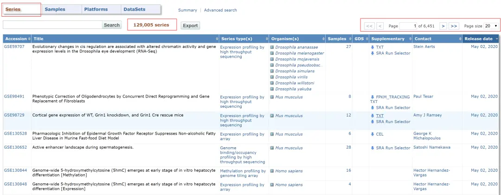Viewport: 501px width, 195px height.
Task: Click the icon beside Drosophila yakuba
Action: click(x=272, y=89)
